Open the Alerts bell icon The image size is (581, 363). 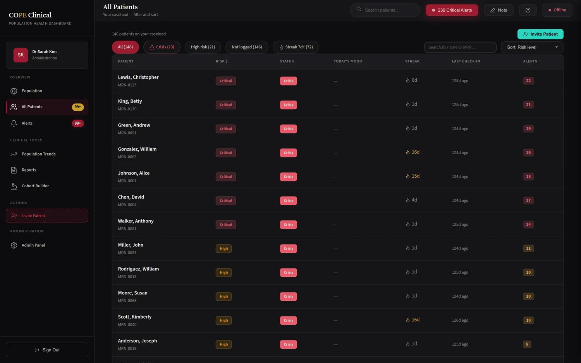point(14,123)
